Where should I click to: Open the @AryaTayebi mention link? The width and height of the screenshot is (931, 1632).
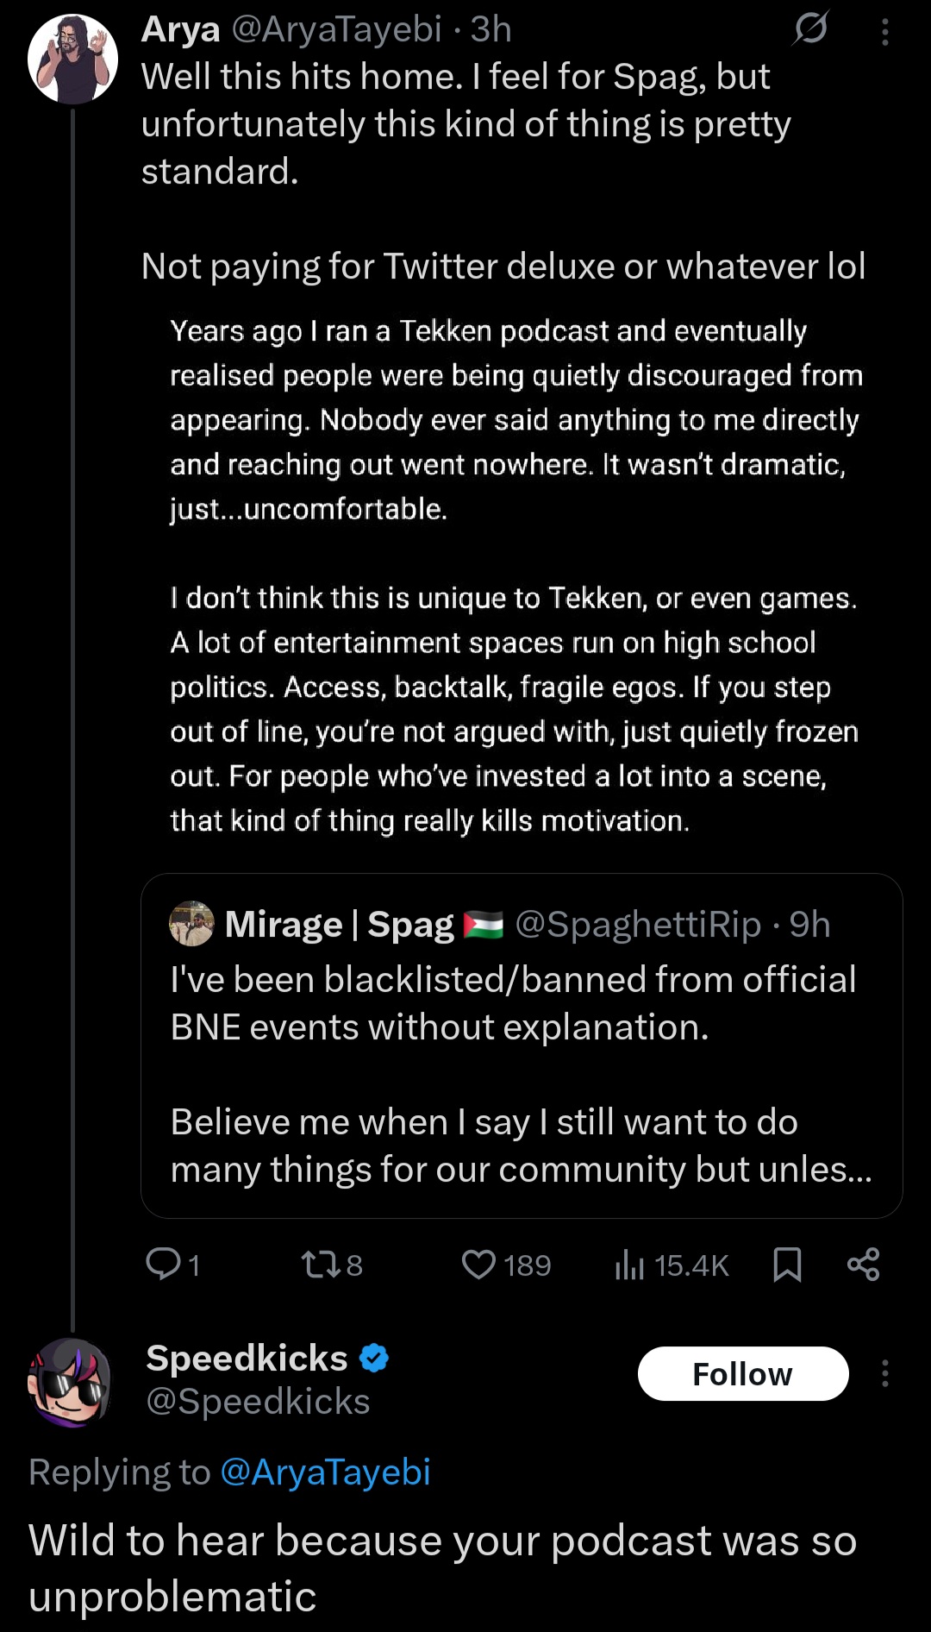[325, 1472]
